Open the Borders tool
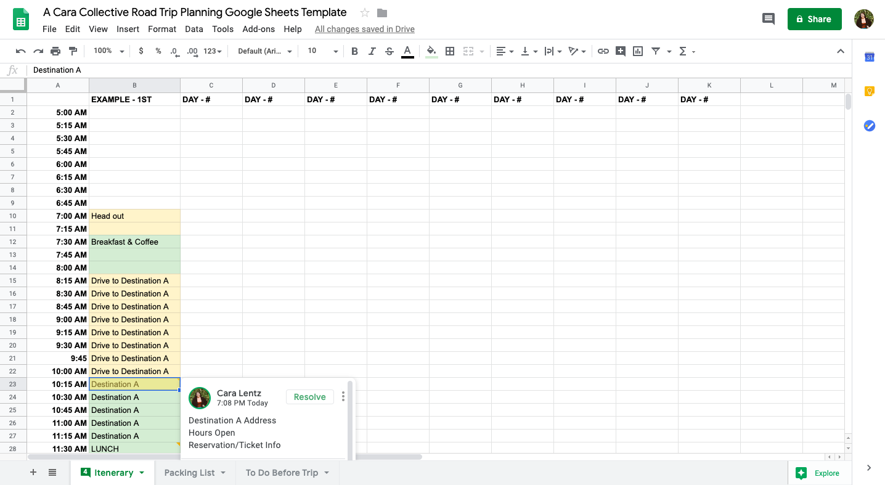 click(450, 51)
